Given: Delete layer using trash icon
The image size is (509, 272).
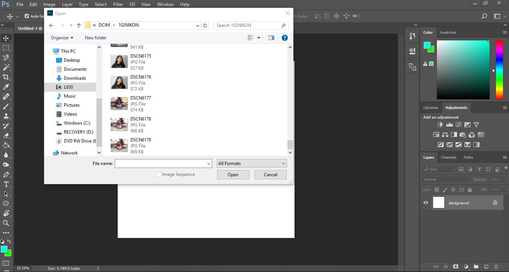Looking at the screenshot, I should tap(496, 267).
